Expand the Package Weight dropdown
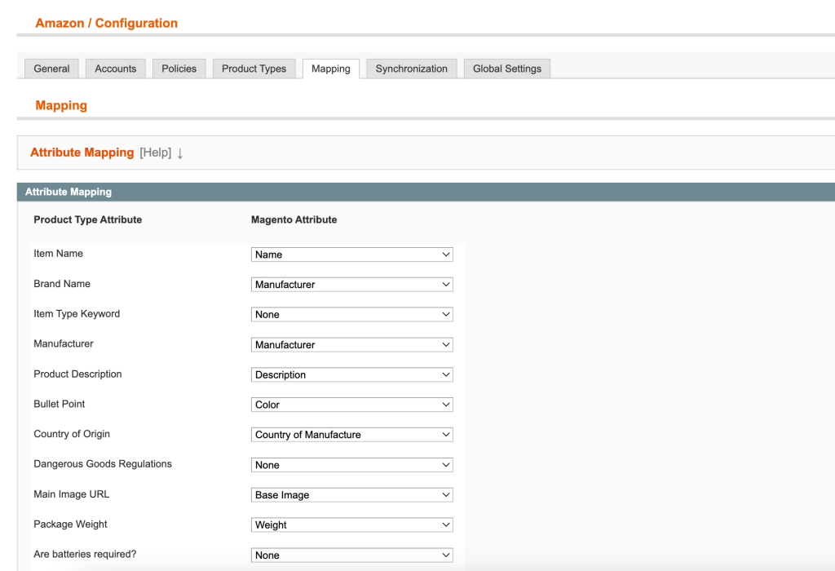The image size is (835, 571). click(x=351, y=525)
